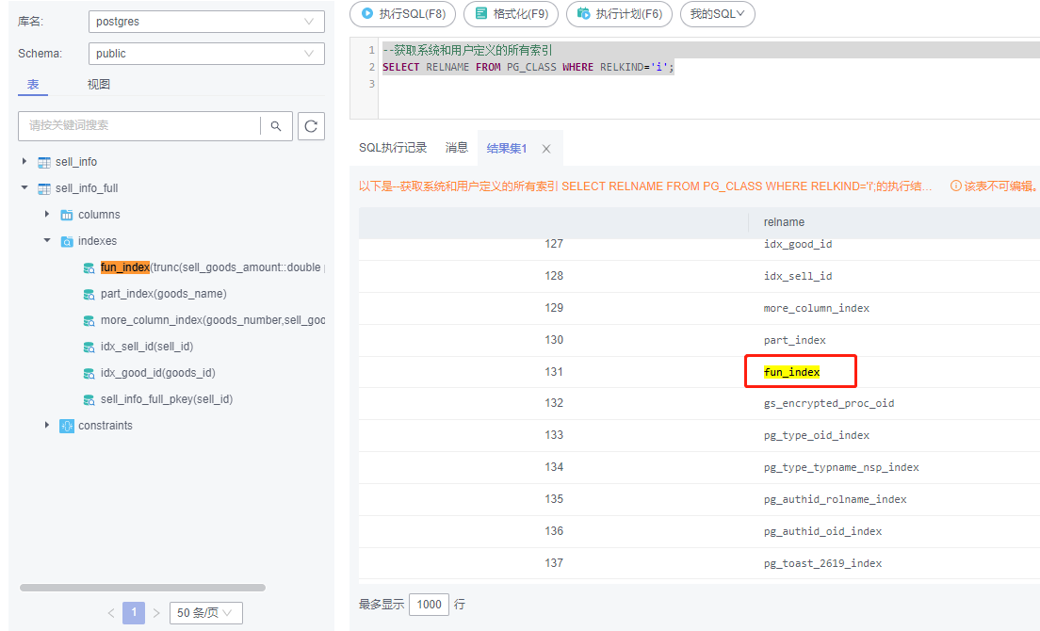Select the 结果集1 tab
Screen dimensions: 1040x631
507,149
